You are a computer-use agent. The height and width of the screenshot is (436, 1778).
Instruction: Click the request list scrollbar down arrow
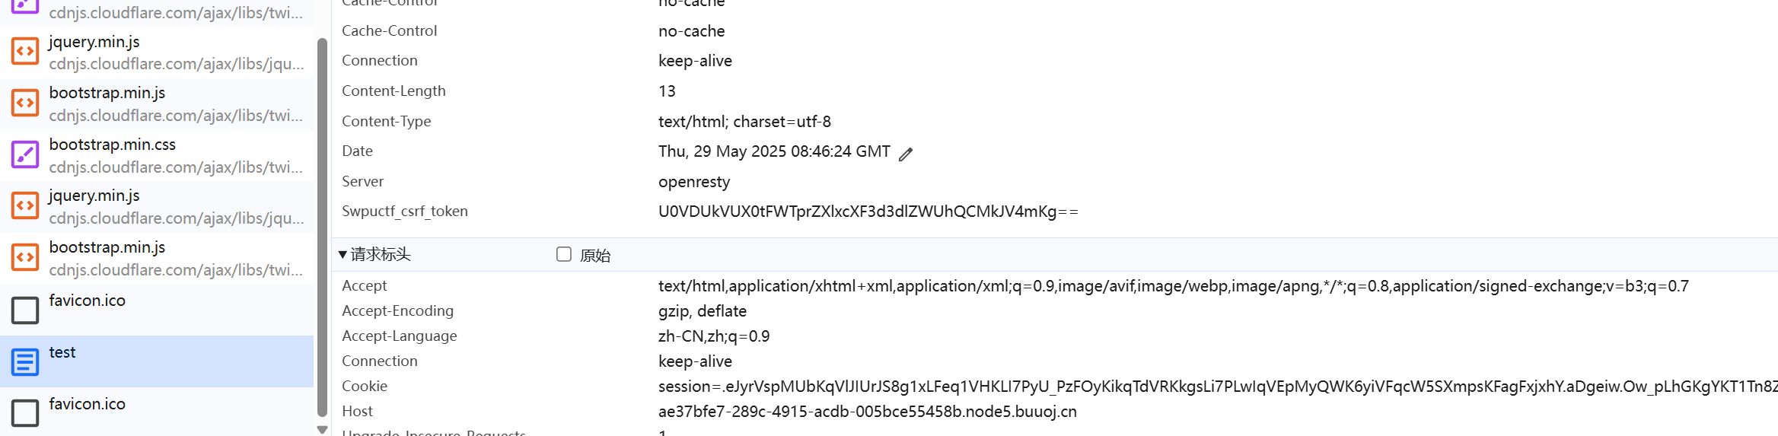pyautogui.click(x=322, y=430)
